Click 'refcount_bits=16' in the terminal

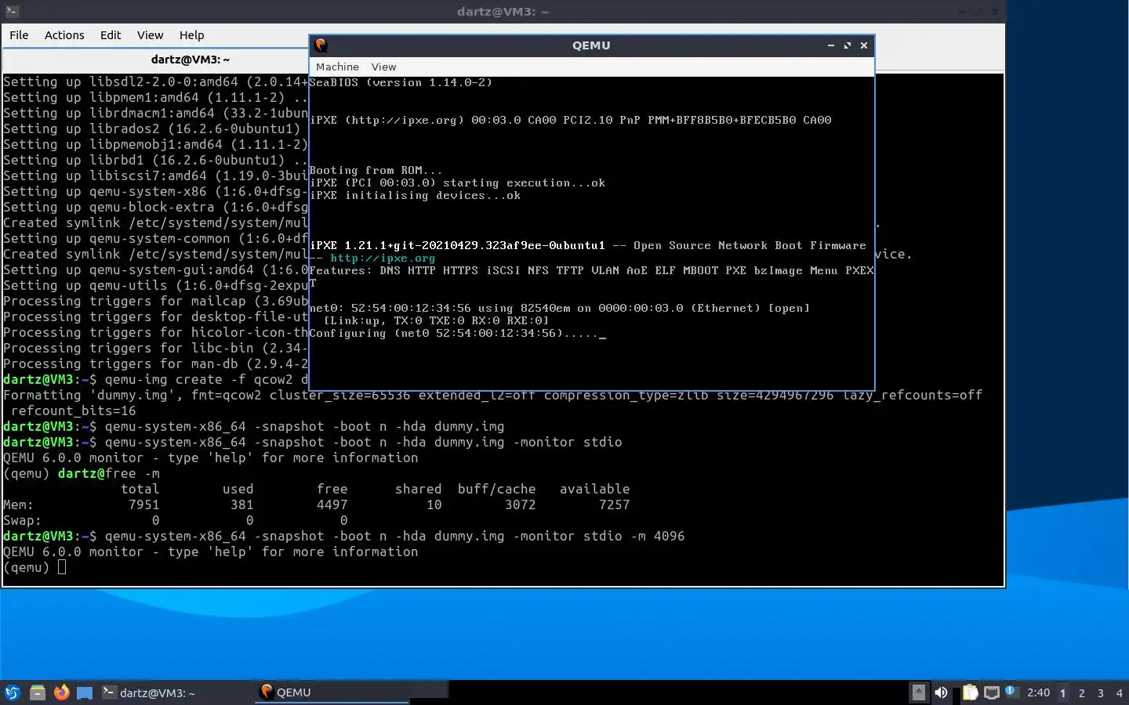pyautogui.click(x=73, y=410)
